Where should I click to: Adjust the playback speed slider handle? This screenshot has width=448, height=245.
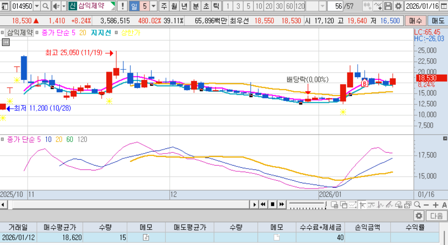coord(325,204)
